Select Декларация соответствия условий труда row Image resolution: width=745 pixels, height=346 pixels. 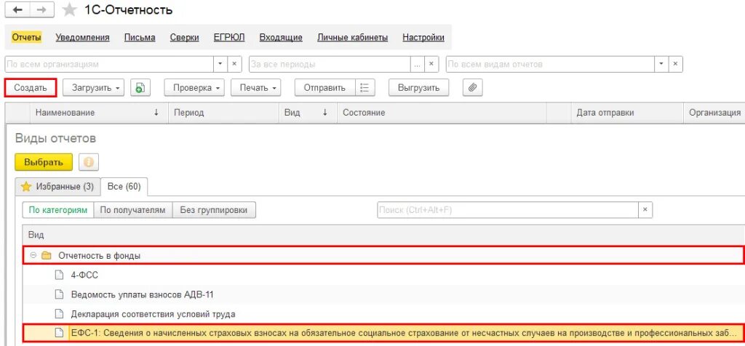(383, 314)
